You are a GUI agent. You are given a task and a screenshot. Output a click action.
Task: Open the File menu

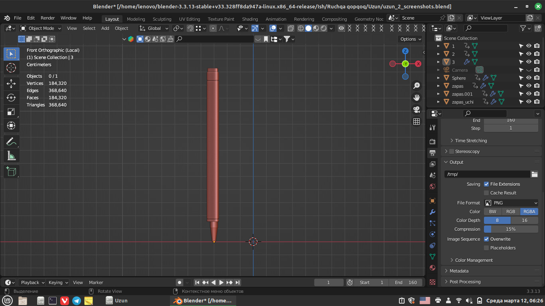click(18, 18)
